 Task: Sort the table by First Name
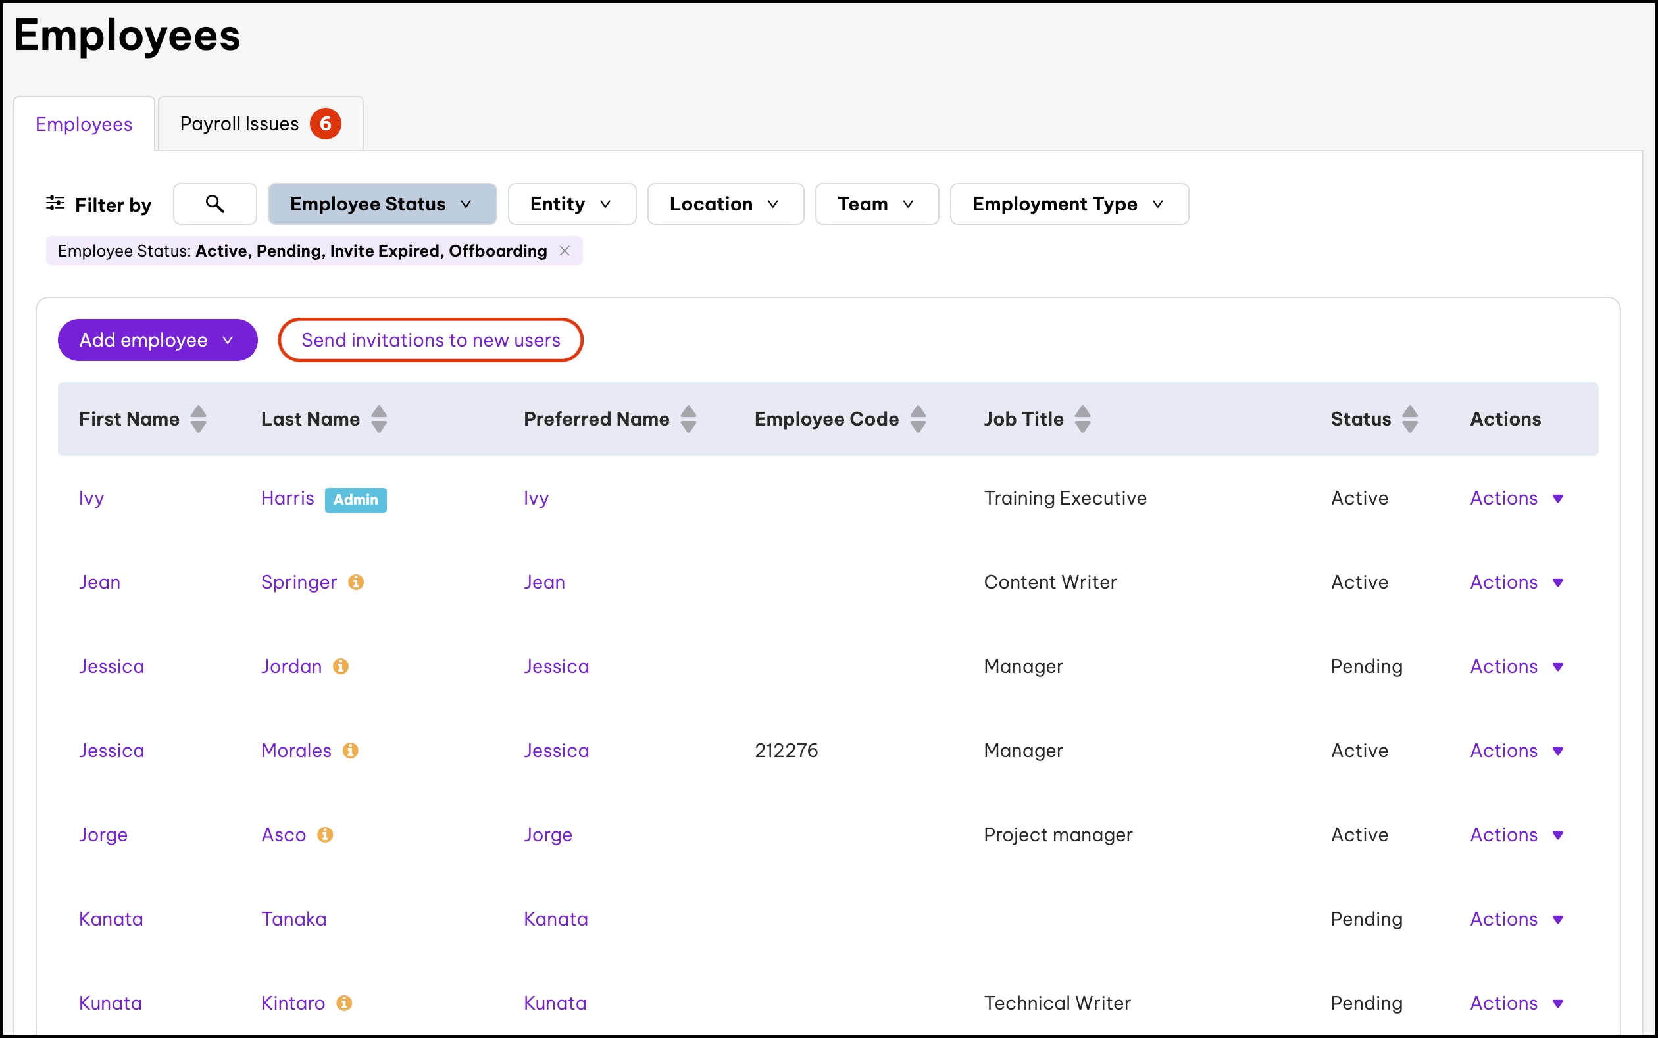click(x=199, y=419)
